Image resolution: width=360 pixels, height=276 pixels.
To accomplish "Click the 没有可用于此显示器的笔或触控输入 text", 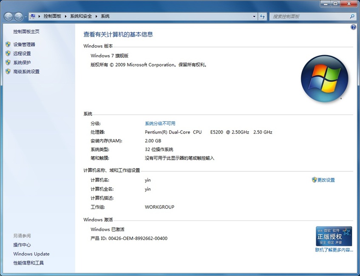I will [x=179, y=158].
